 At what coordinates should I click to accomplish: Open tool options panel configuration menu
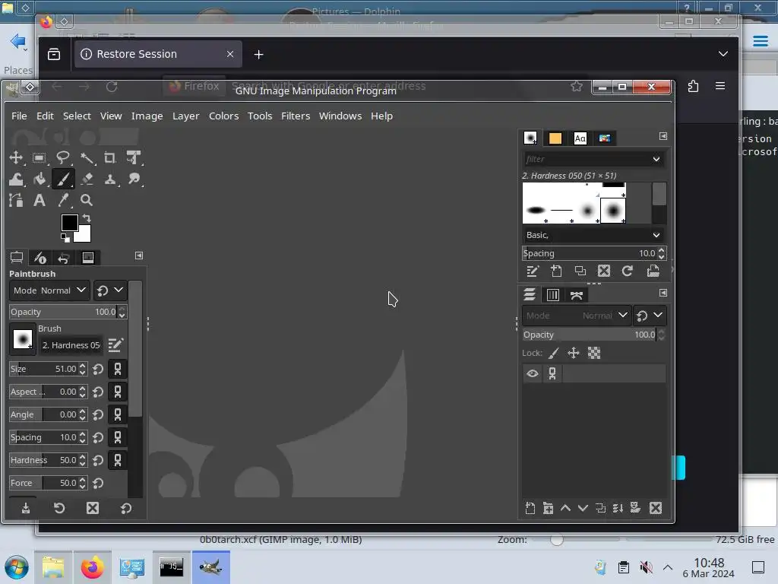[139, 255]
